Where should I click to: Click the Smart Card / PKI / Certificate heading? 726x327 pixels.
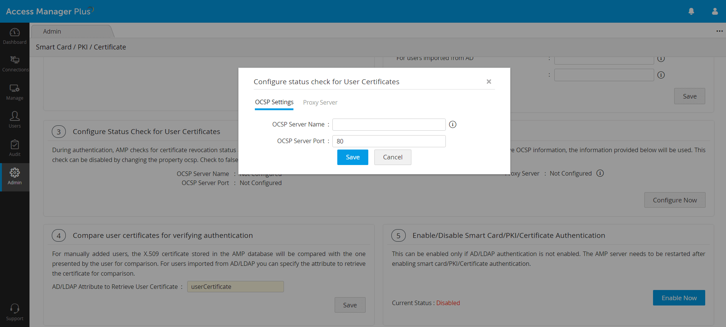(81, 47)
